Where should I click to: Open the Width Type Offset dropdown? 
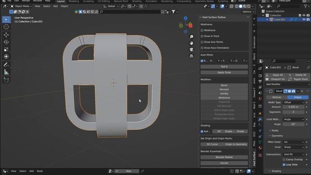pos(294,103)
